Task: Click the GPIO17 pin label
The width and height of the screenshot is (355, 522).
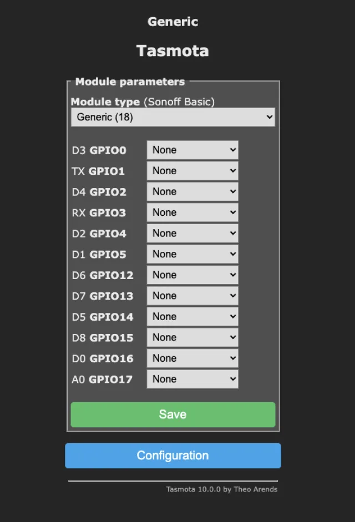Action: pyautogui.click(x=111, y=379)
